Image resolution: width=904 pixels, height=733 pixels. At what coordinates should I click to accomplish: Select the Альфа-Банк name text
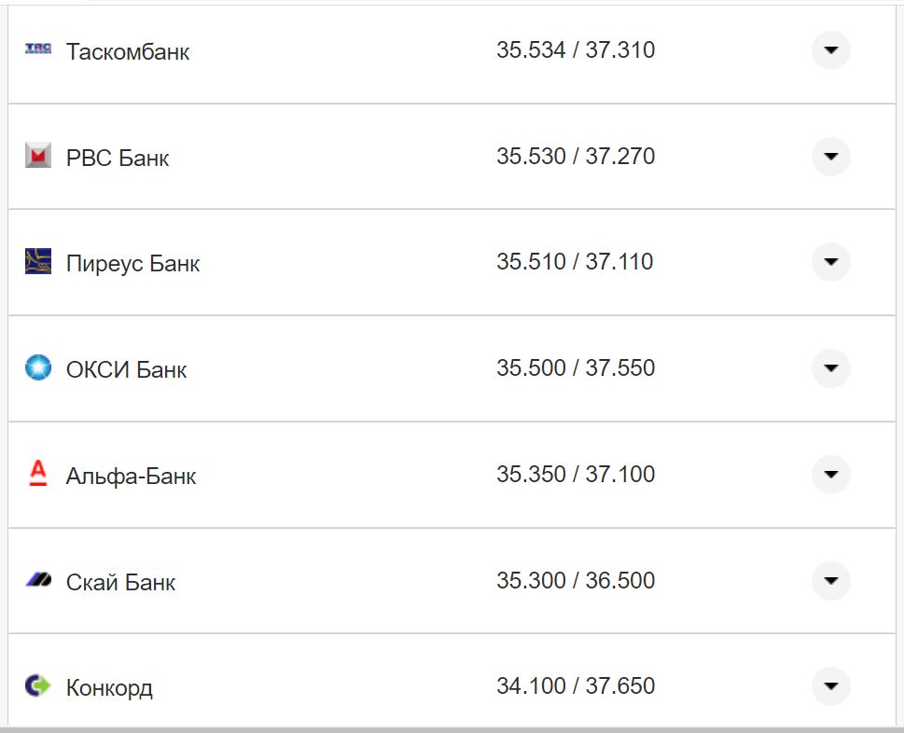pyautogui.click(x=132, y=477)
